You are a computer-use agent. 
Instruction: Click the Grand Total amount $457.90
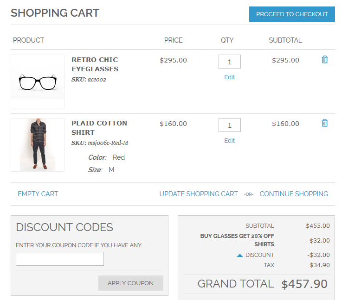[x=304, y=284]
